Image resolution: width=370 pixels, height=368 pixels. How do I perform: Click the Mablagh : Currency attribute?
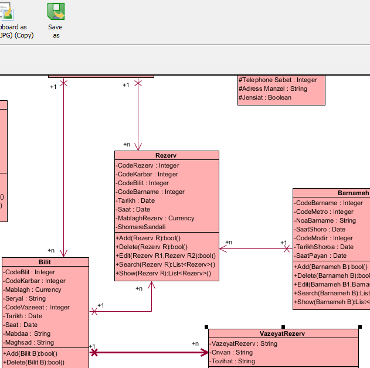click(32, 289)
